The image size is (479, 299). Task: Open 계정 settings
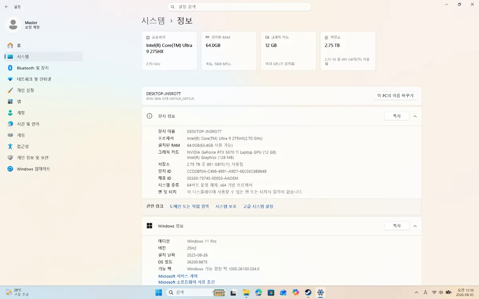coord(44,113)
